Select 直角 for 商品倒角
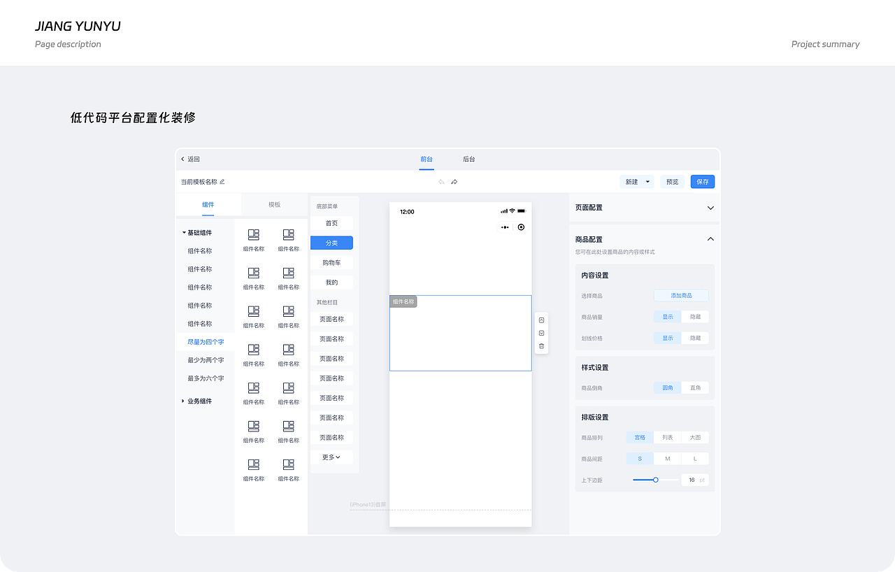 [695, 387]
